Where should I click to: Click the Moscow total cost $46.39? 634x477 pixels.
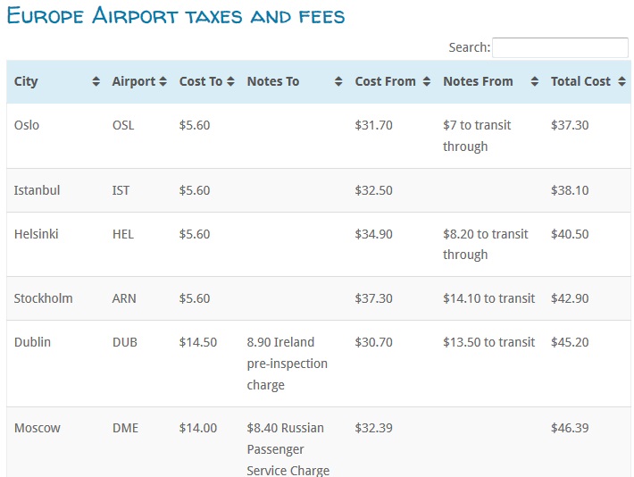click(x=570, y=428)
